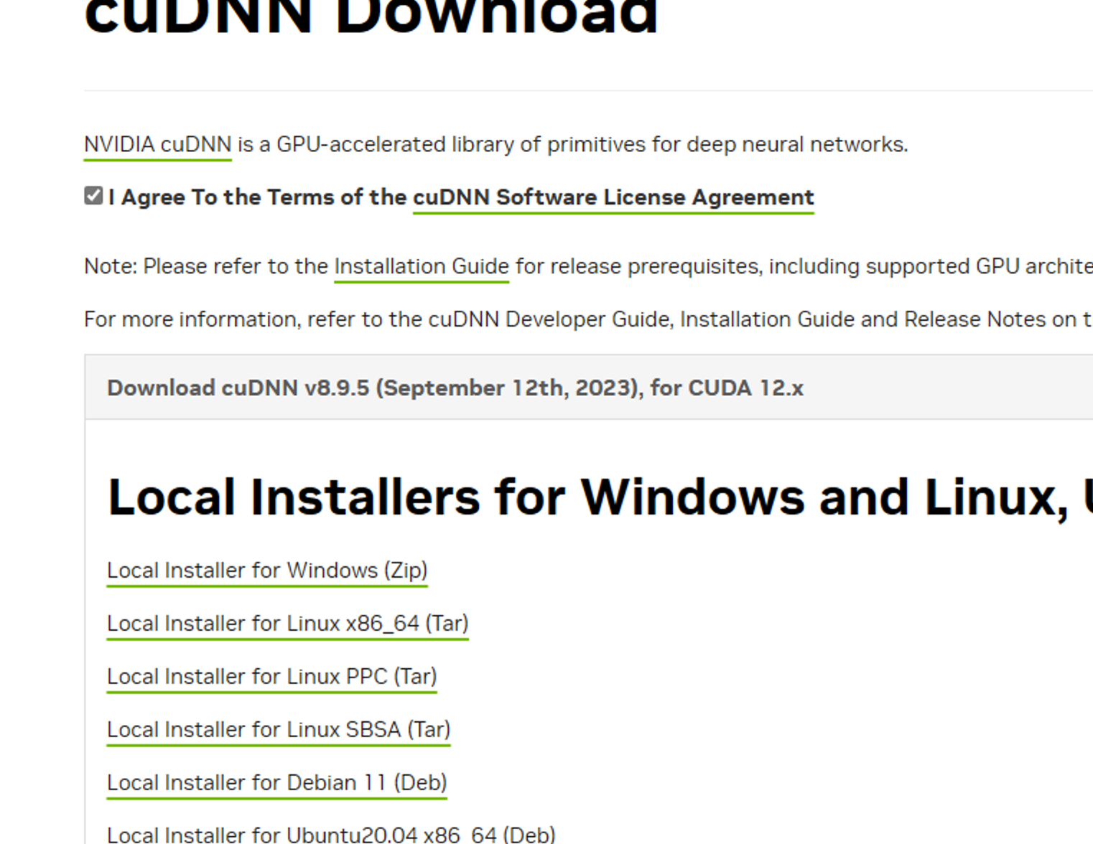Uncheck the license agreement checkbox
Screen dimensions: 1093x844
93,196
